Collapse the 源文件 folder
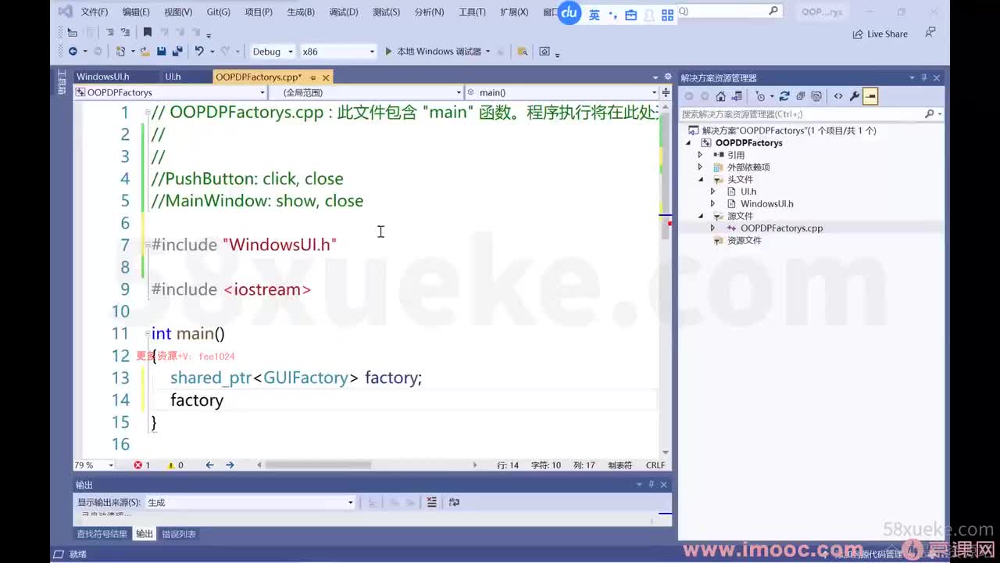The height and width of the screenshot is (563, 1000). [x=701, y=216]
